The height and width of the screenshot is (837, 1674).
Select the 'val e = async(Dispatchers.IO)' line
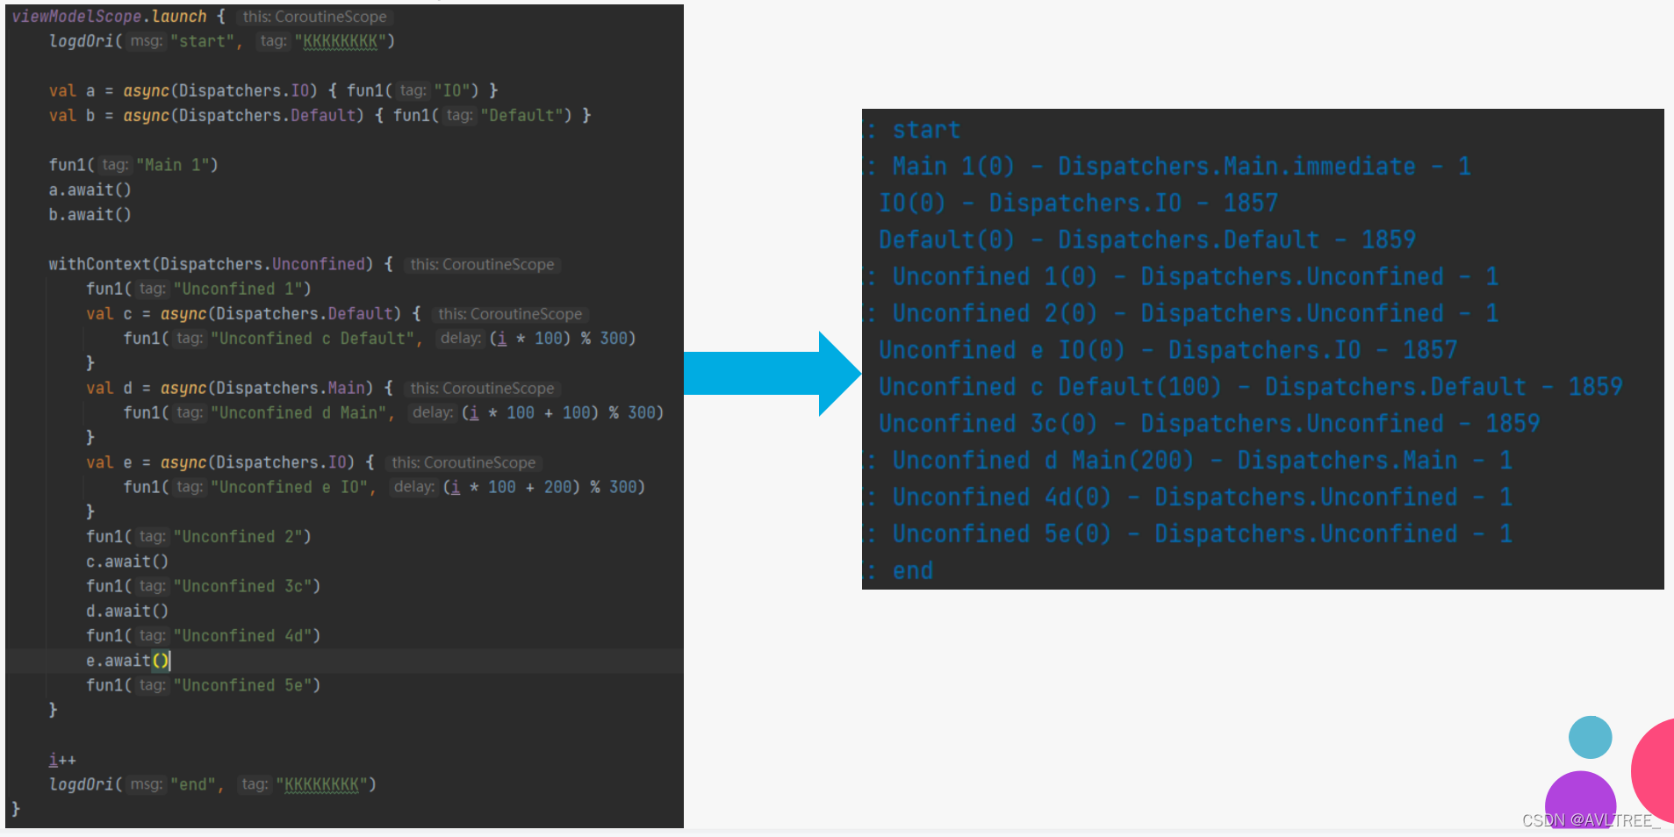coord(313,462)
